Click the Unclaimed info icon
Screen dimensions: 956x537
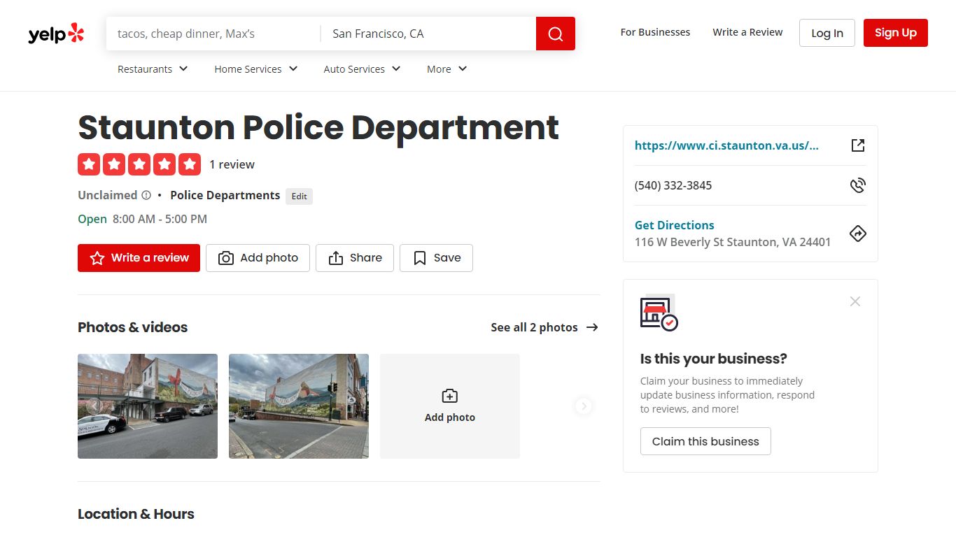146,195
